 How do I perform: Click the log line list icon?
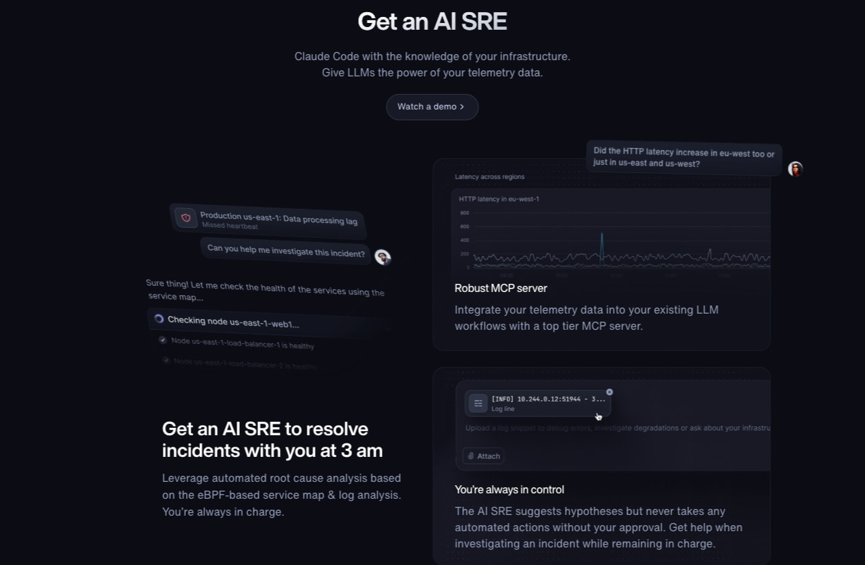(x=478, y=403)
